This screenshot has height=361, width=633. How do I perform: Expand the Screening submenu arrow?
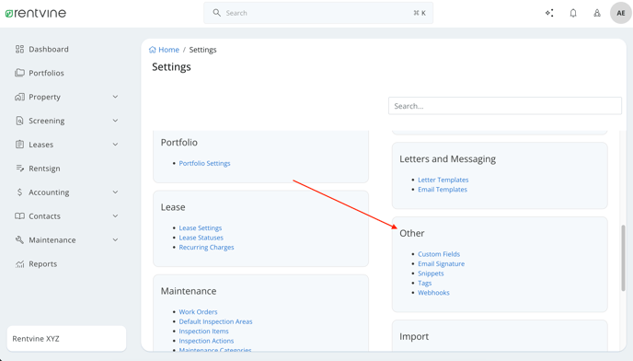coord(115,121)
